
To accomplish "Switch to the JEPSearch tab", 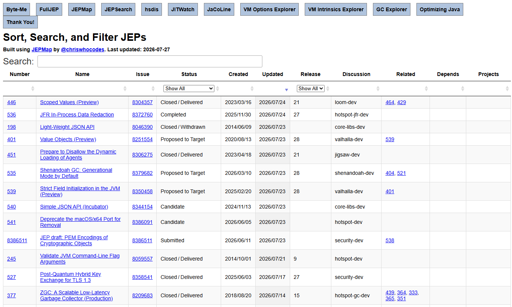I will pyautogui.click(x=118, y=9).
